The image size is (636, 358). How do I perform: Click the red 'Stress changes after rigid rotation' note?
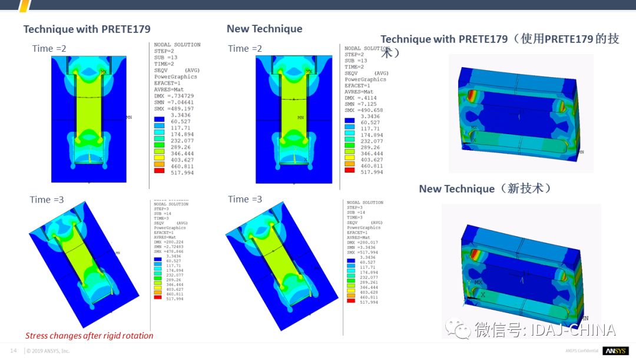tap(90, 336)
